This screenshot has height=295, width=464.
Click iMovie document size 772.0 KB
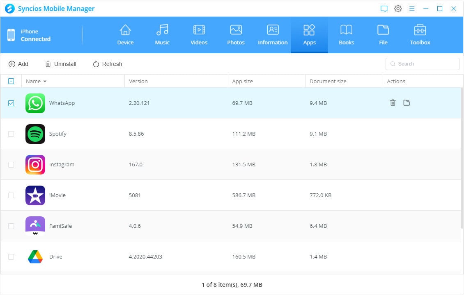click(320, 195)
